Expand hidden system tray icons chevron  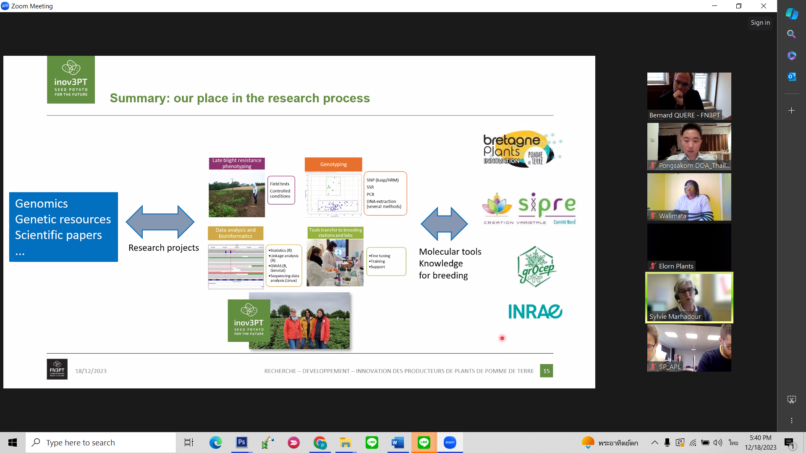point(654,443)
